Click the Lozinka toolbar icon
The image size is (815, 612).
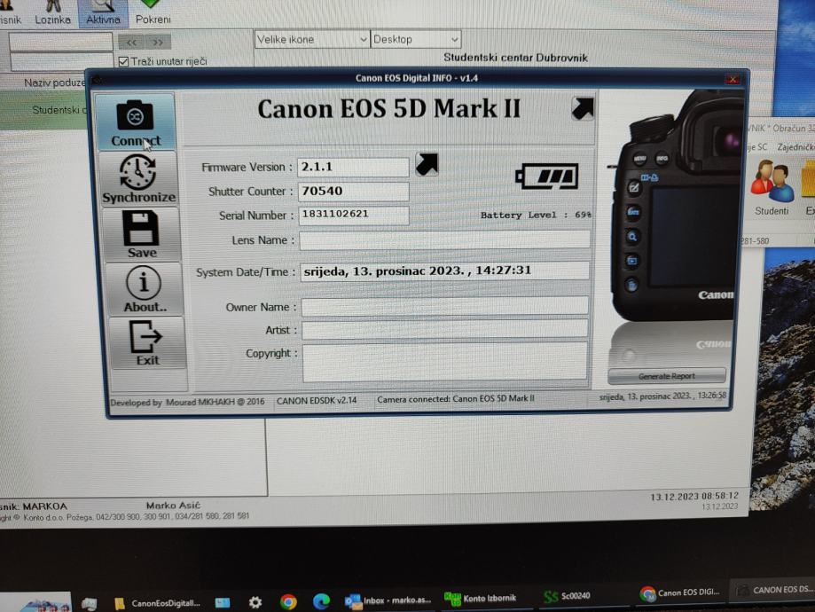[x=53, y=13]
